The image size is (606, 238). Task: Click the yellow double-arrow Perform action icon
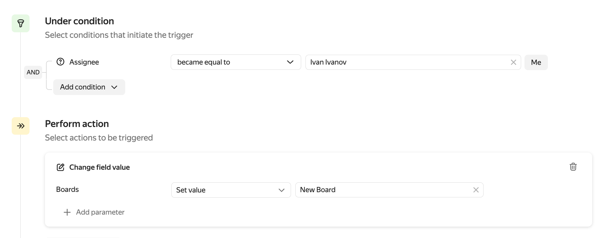point(21,126)
